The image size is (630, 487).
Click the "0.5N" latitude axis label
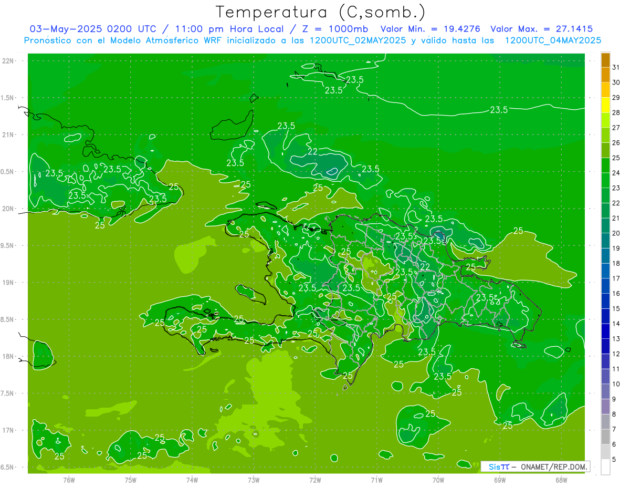[8, 172]
